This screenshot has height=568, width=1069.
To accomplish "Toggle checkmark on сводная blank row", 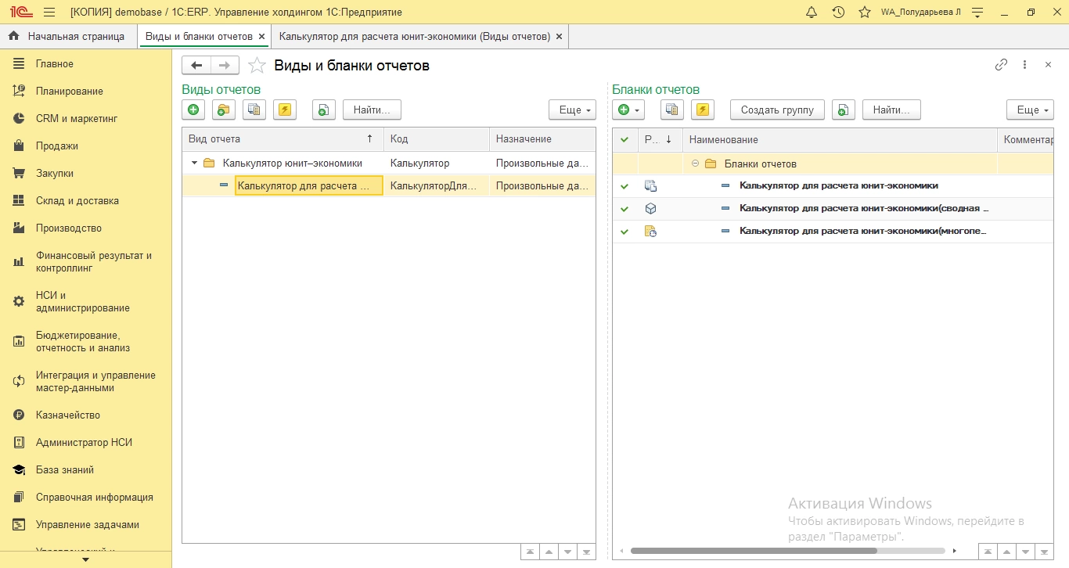I will [624, 209].
